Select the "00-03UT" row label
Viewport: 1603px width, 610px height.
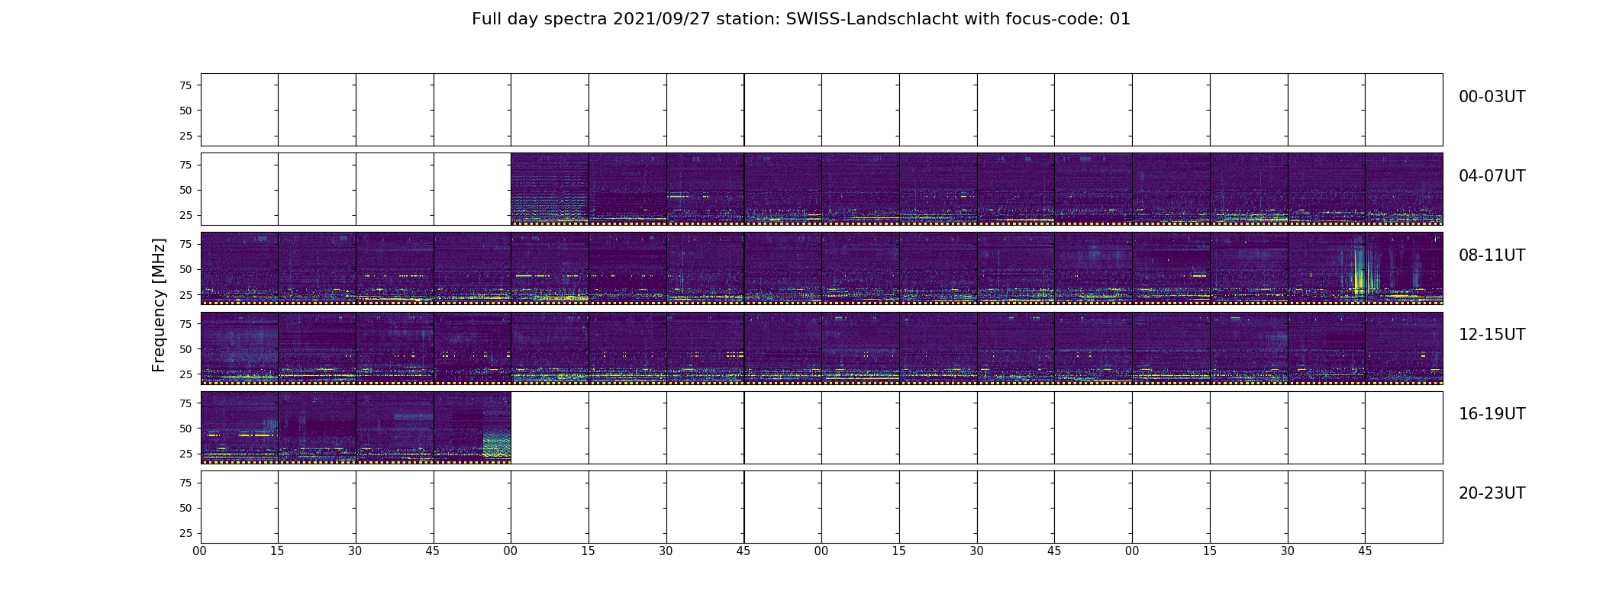click(1491, 97)
